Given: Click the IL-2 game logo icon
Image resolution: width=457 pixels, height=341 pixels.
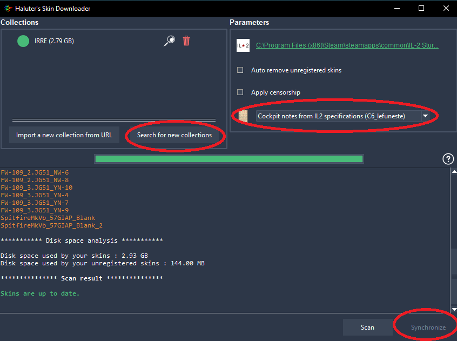Looking at the screenshot, I should coord(243,45).
